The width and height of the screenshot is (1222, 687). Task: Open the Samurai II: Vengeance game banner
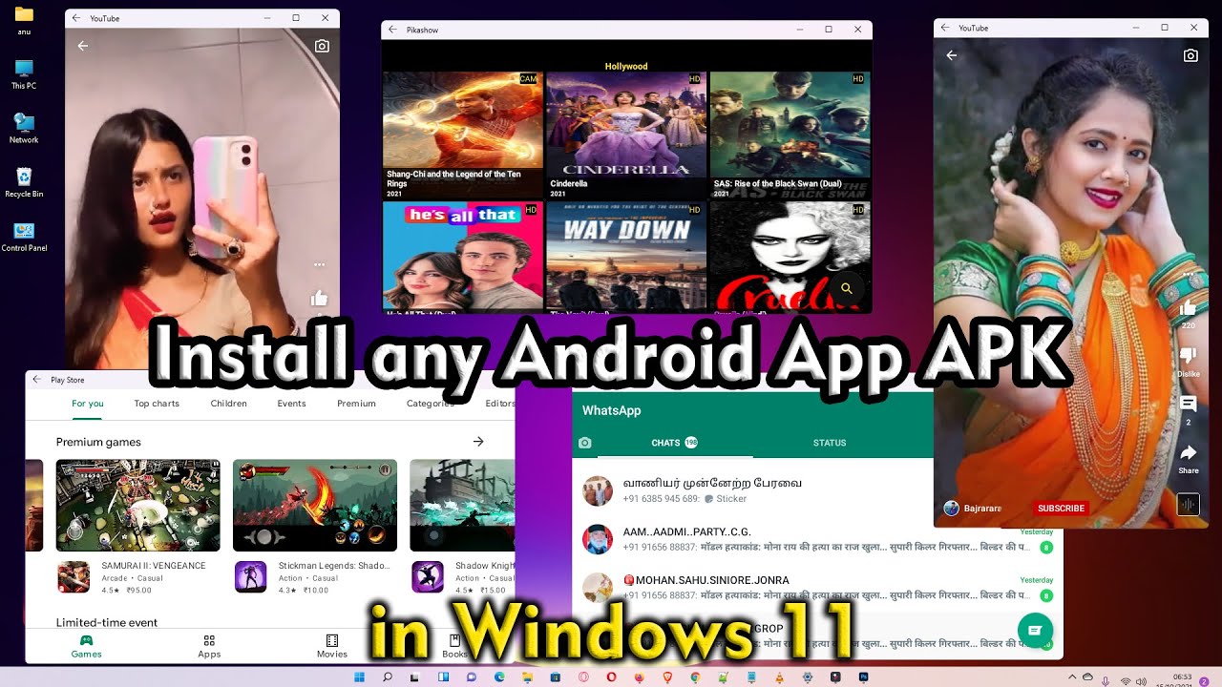click(x=137, y=506)
